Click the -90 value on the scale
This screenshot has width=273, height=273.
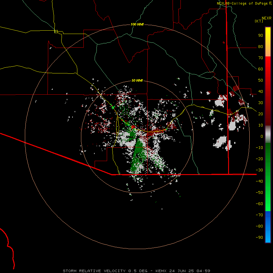[259, 238]
